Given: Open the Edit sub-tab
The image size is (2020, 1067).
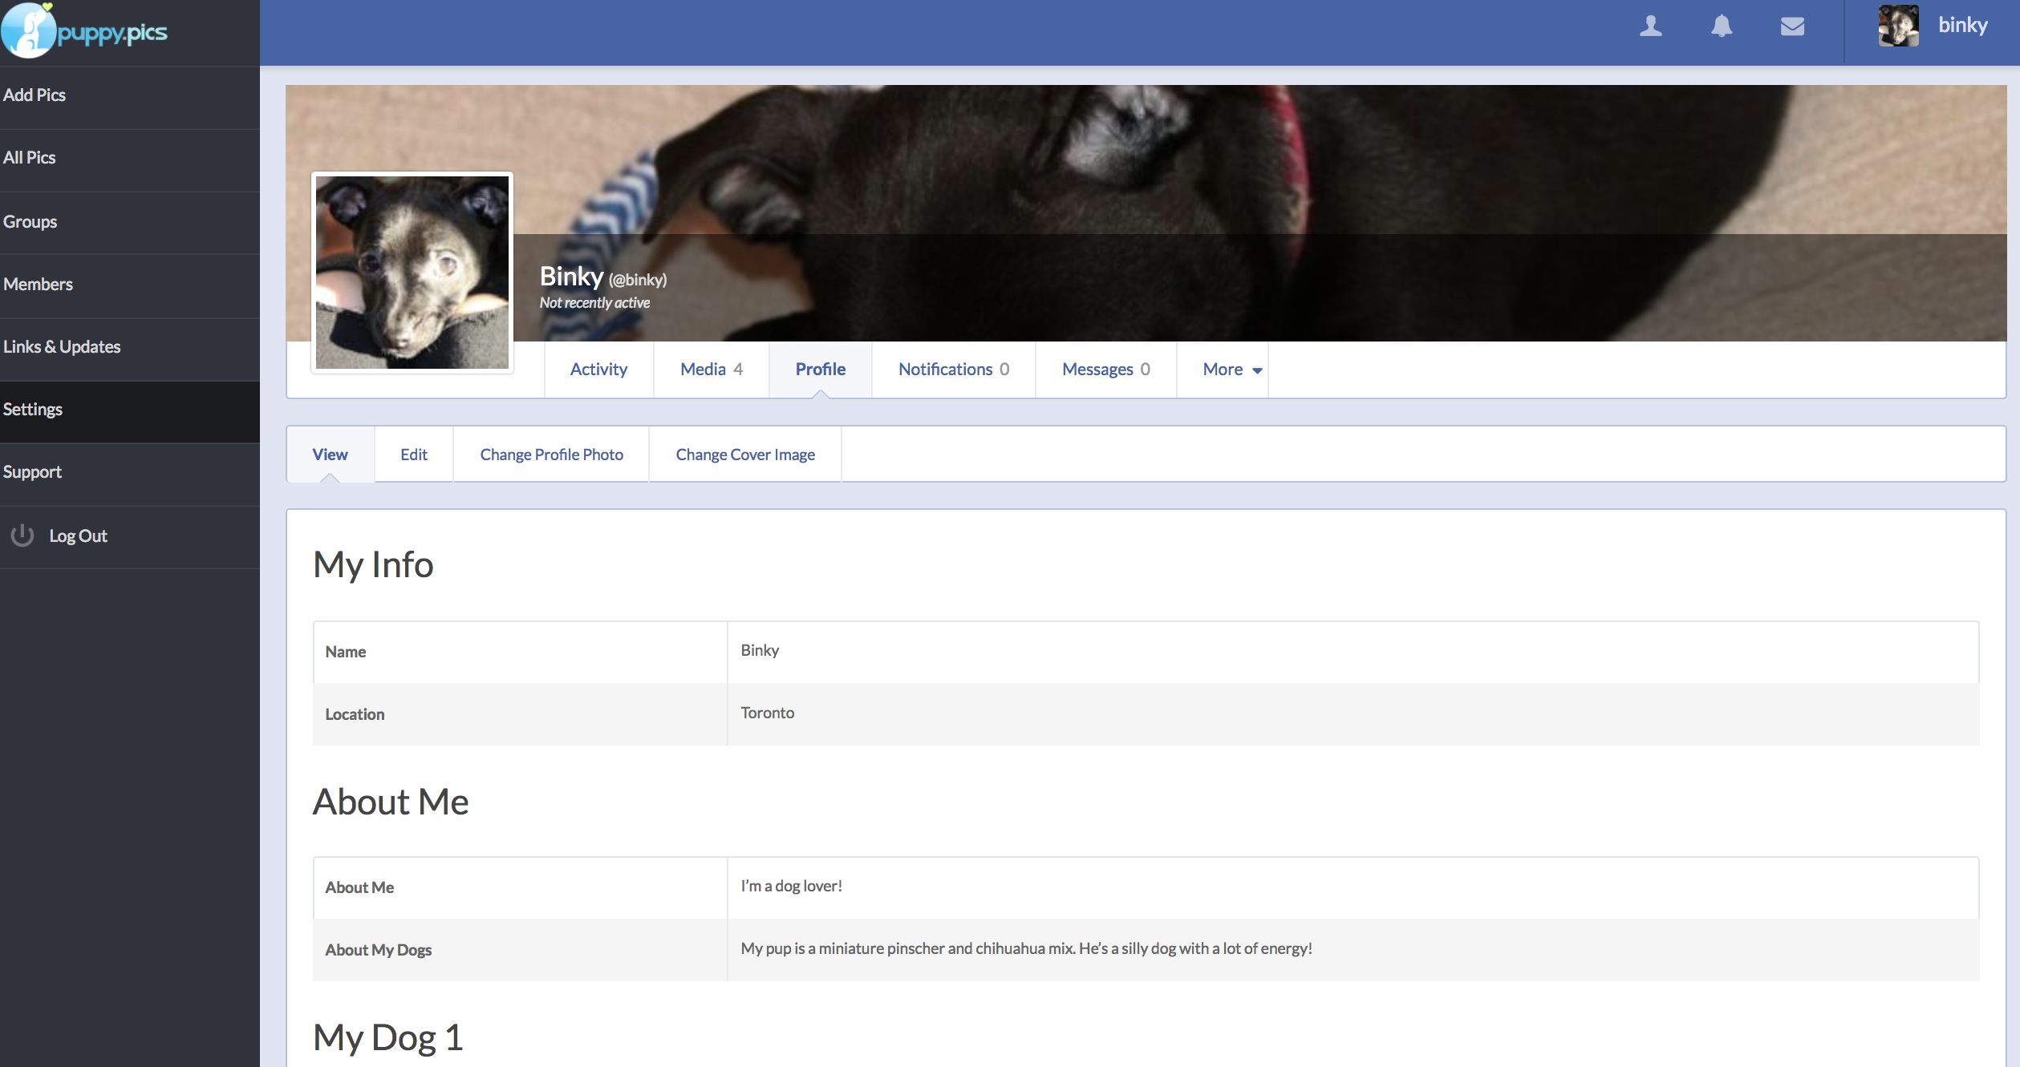Looking at the screenshot, I should [414, 455].
